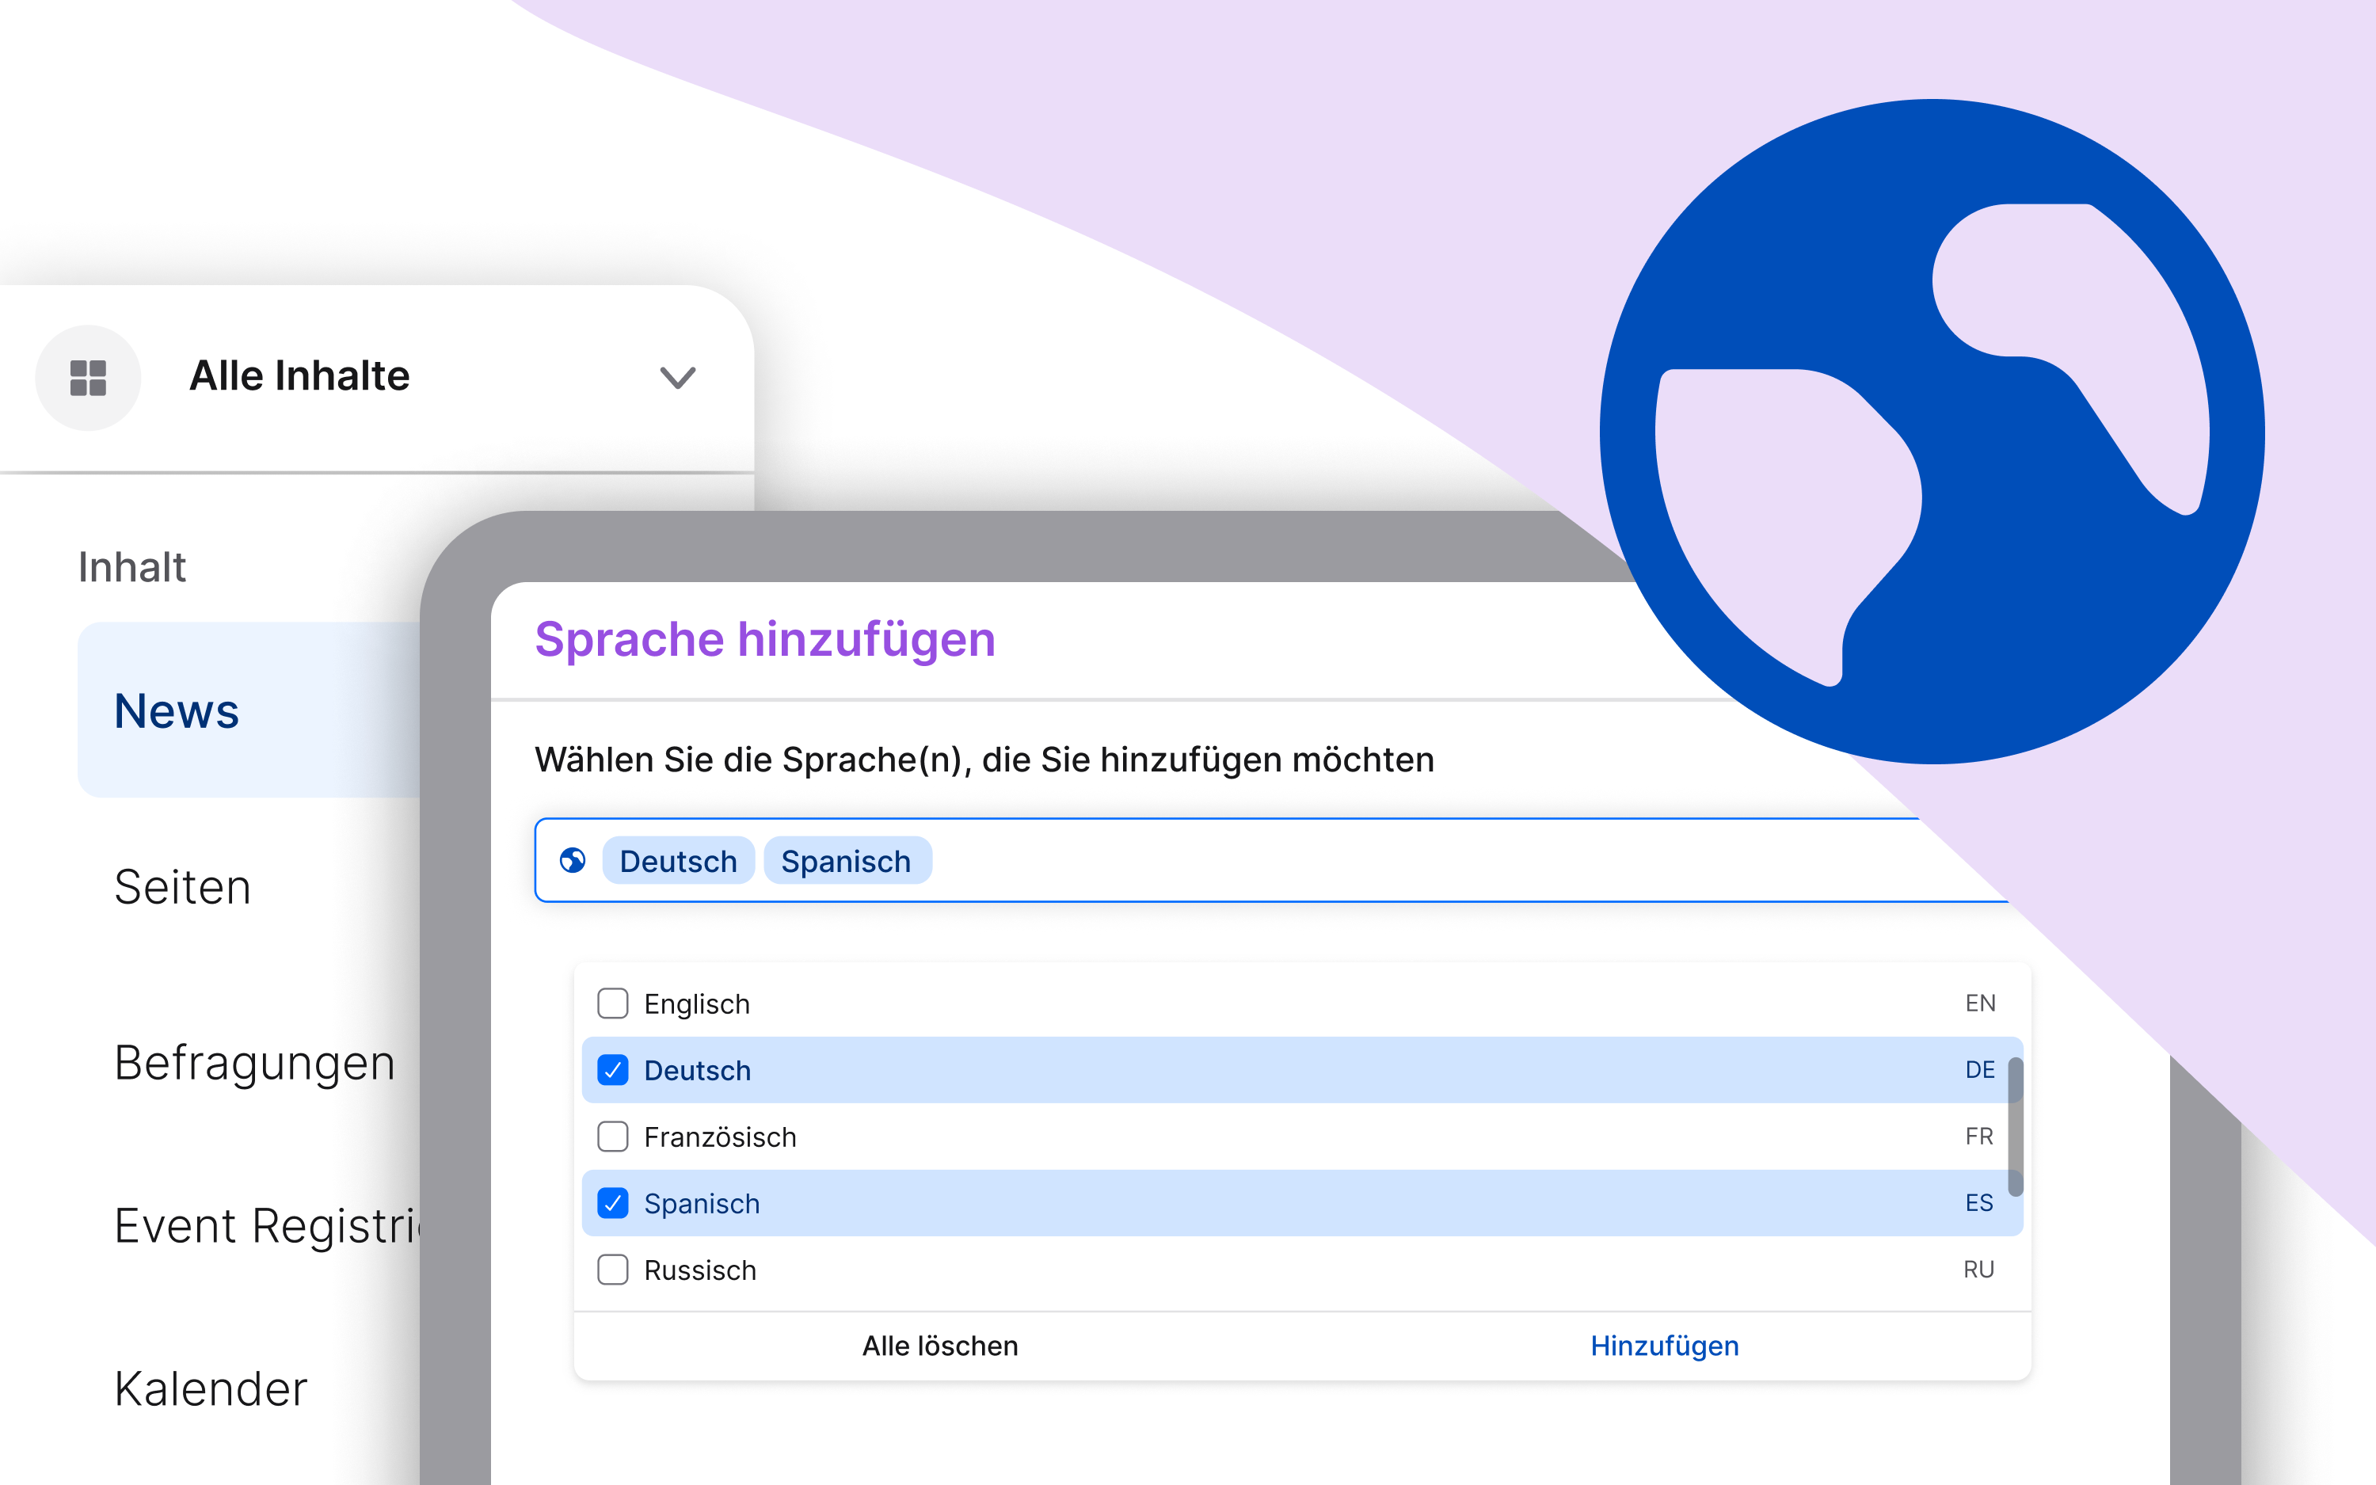The image size is (2376, 1485).
Task: Uncheck the Deutsch checkbox
Action: point(613,1071)
